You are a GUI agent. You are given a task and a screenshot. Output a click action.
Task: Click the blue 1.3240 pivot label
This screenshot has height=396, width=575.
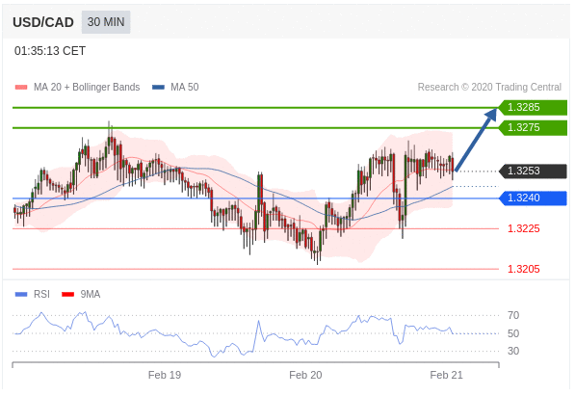533,198
